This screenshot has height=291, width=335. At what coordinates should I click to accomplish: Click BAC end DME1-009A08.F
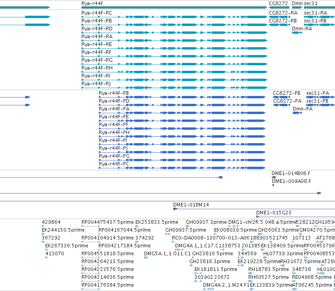click(x=291, y=181)
